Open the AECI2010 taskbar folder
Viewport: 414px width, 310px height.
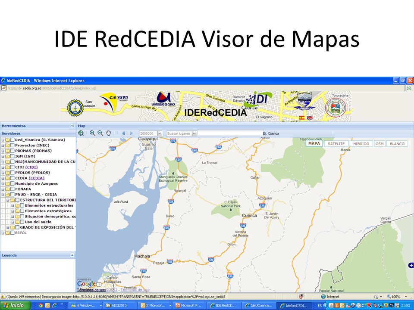point(119,305)
